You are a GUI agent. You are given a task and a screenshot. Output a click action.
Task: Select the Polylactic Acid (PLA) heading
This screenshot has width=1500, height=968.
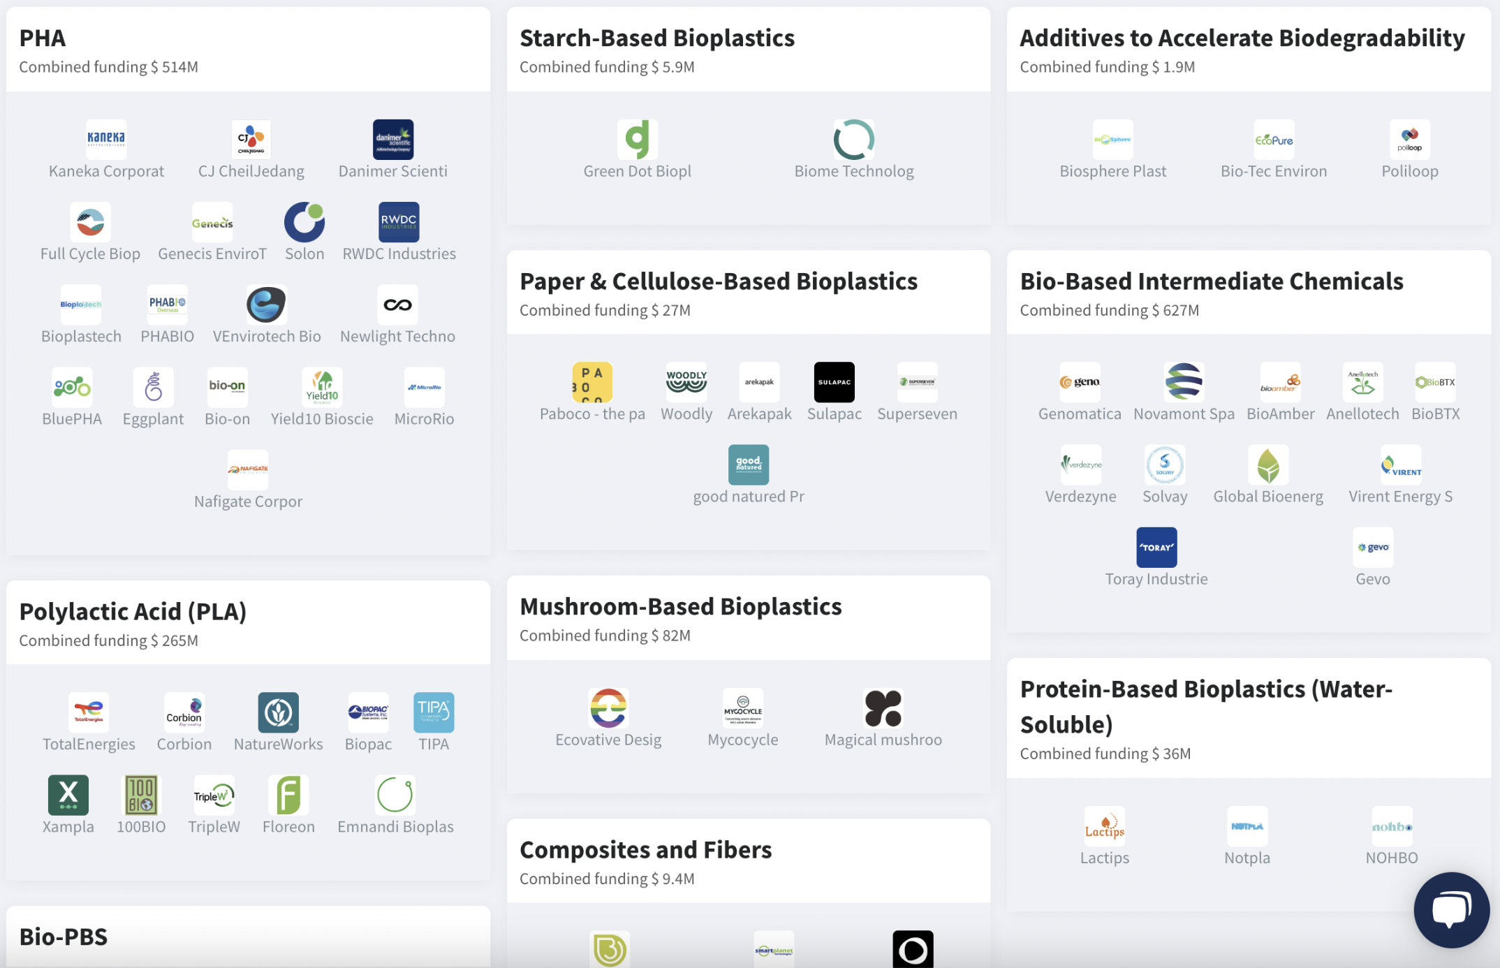tap(133, 611)
